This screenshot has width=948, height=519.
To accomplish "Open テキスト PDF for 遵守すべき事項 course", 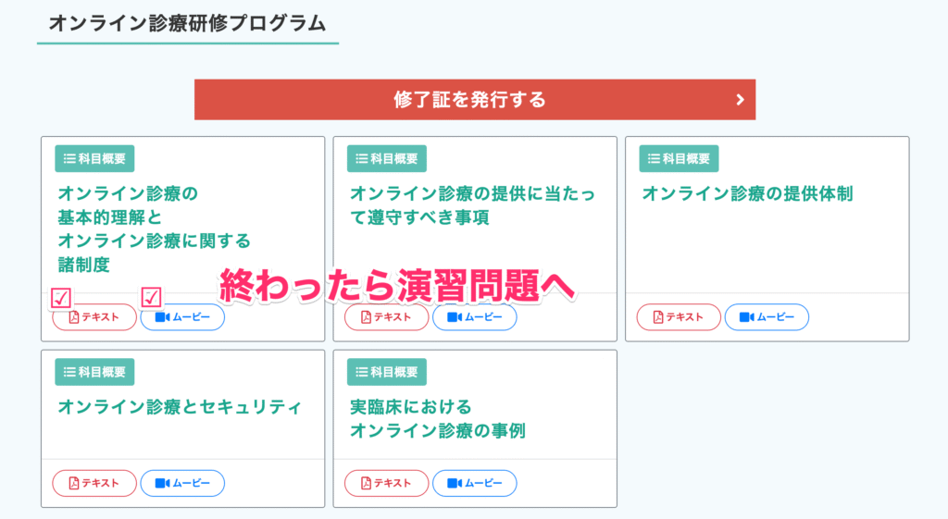I will click(x=386, y=317).
